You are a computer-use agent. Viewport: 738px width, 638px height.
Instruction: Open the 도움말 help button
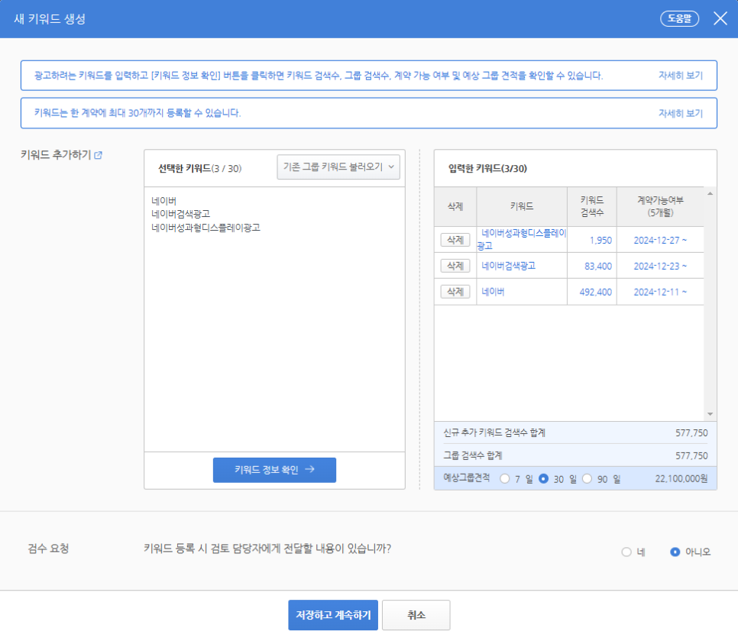[x=679, y=19]
